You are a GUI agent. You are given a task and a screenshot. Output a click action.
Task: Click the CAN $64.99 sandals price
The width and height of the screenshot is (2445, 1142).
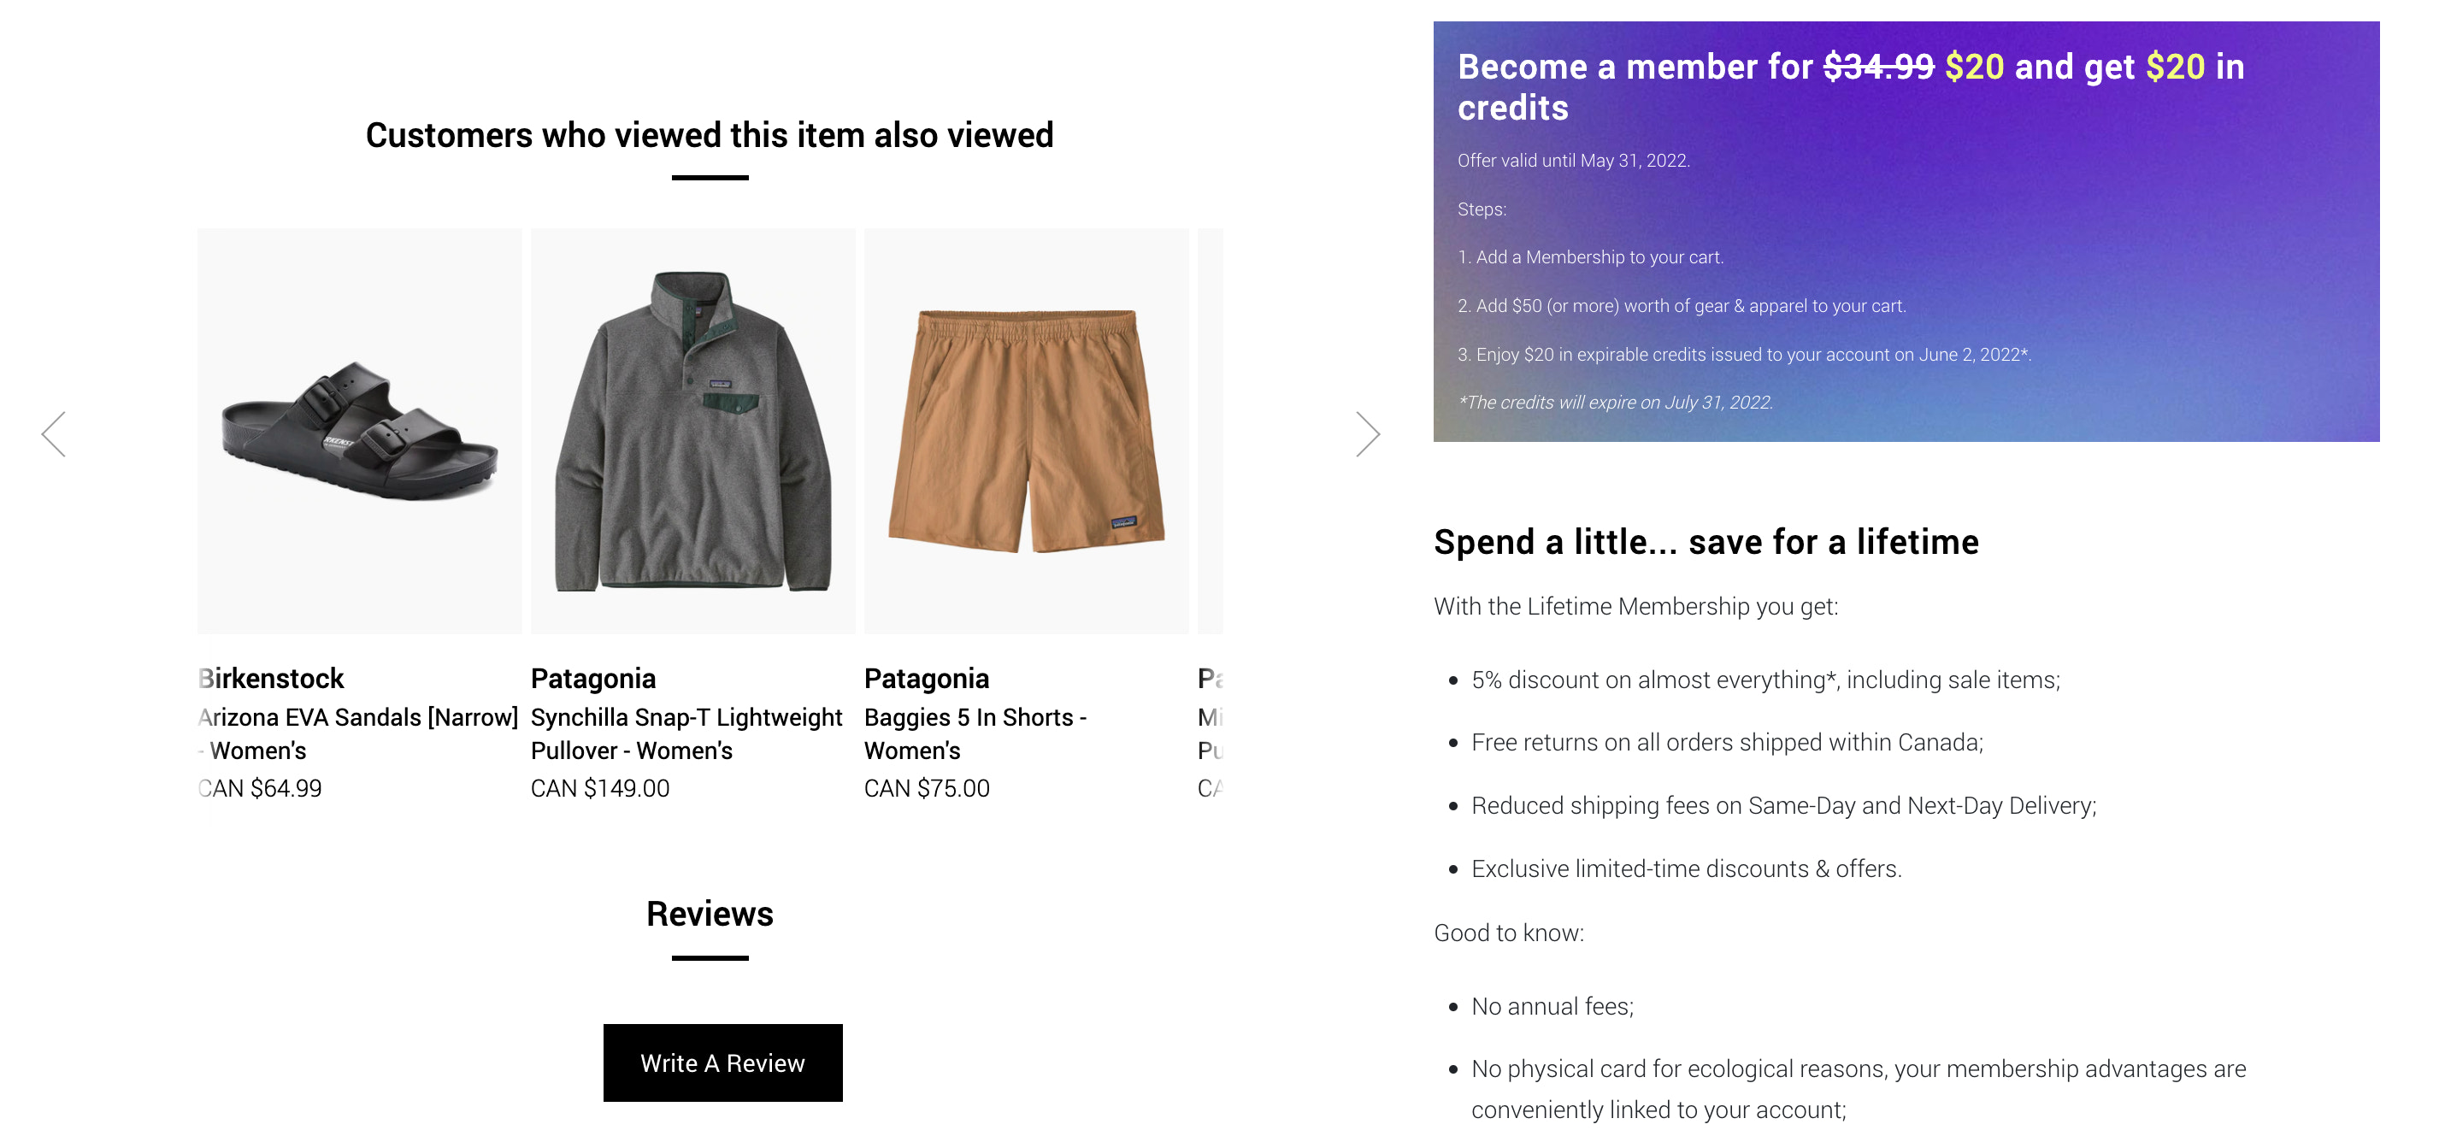[x=261, y=789]
